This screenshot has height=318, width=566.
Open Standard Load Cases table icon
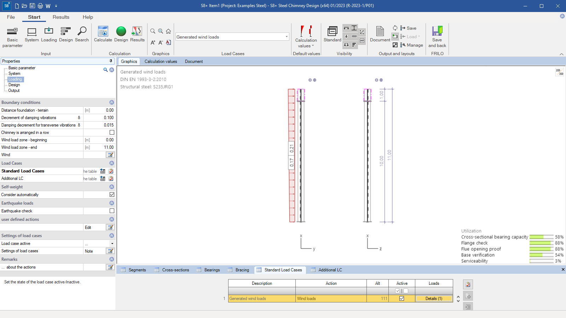[x=103, y=171]
